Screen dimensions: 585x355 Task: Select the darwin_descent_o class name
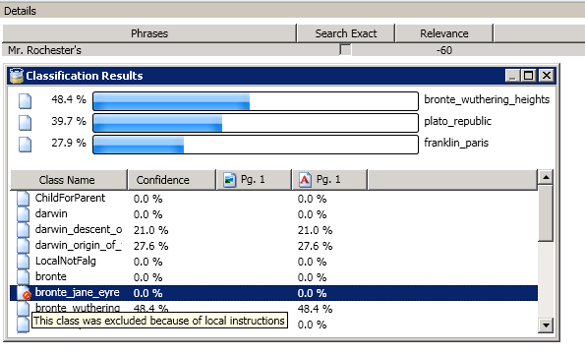79,229
